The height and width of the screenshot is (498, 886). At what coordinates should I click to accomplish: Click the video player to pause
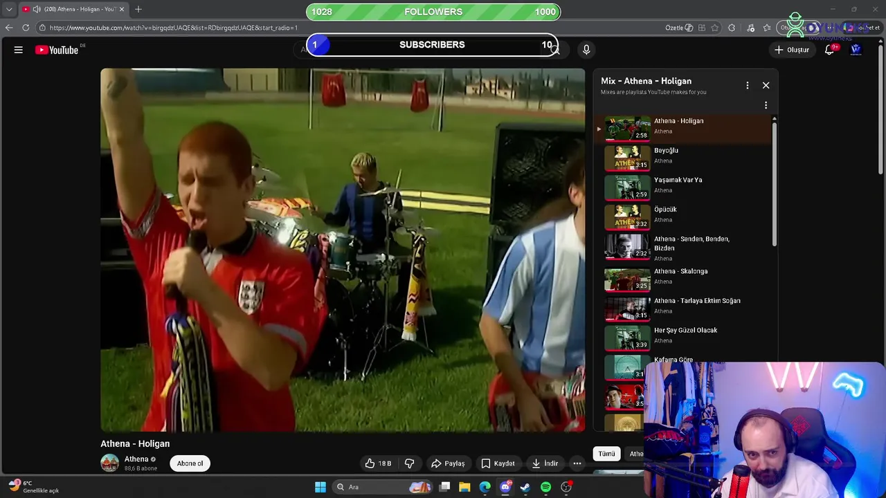[343, 250]
